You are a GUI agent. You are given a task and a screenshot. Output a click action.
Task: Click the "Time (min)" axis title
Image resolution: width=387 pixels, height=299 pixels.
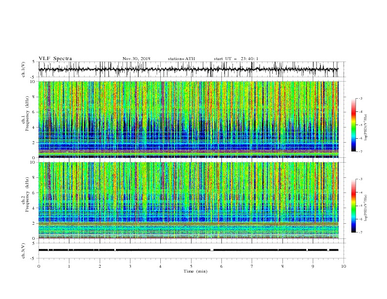(195, 271)
